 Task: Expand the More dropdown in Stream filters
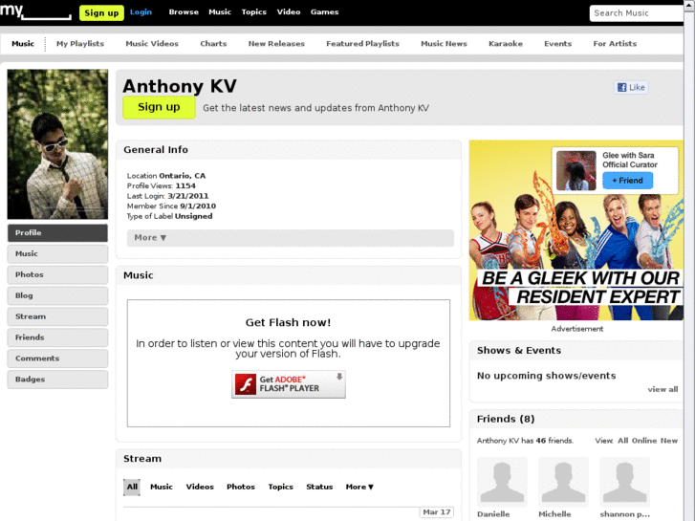coord(359,487)
